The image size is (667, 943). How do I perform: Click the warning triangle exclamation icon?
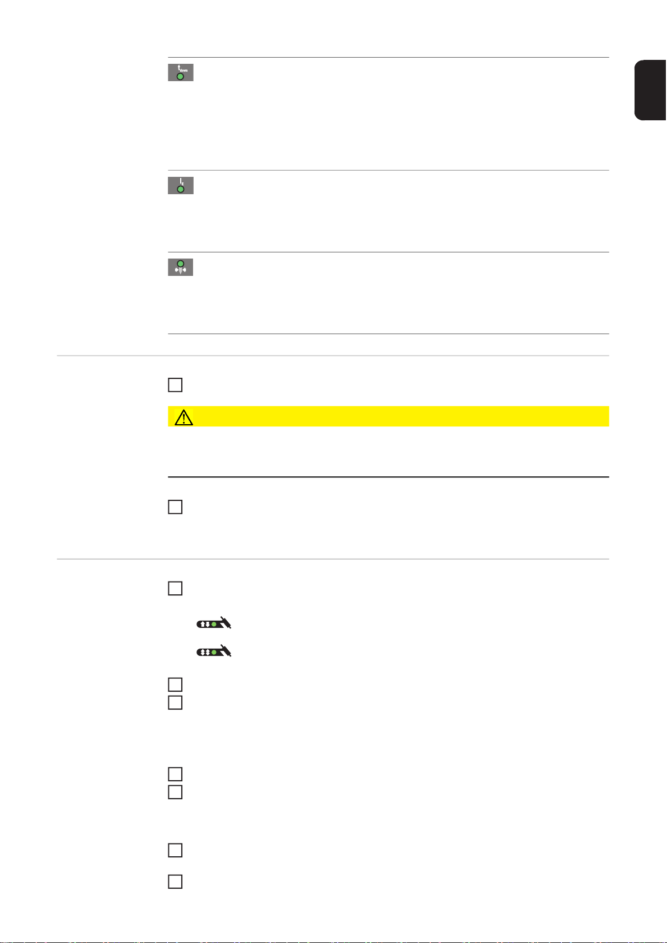coord(184,417)
